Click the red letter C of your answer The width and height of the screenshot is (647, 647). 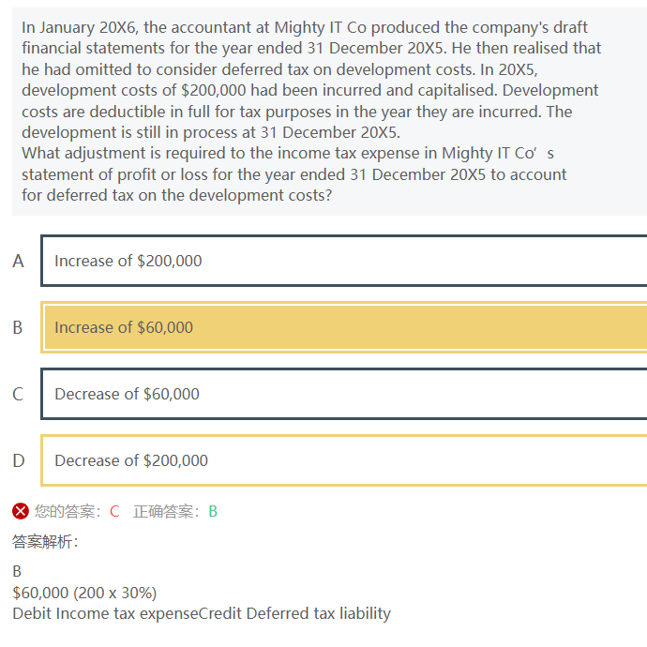[114, 511]
